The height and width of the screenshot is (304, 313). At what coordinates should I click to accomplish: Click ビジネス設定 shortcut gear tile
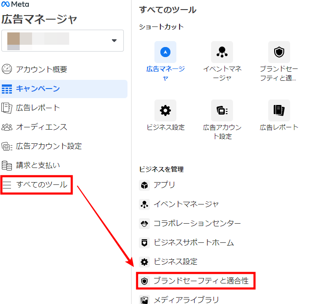point(165,110)
